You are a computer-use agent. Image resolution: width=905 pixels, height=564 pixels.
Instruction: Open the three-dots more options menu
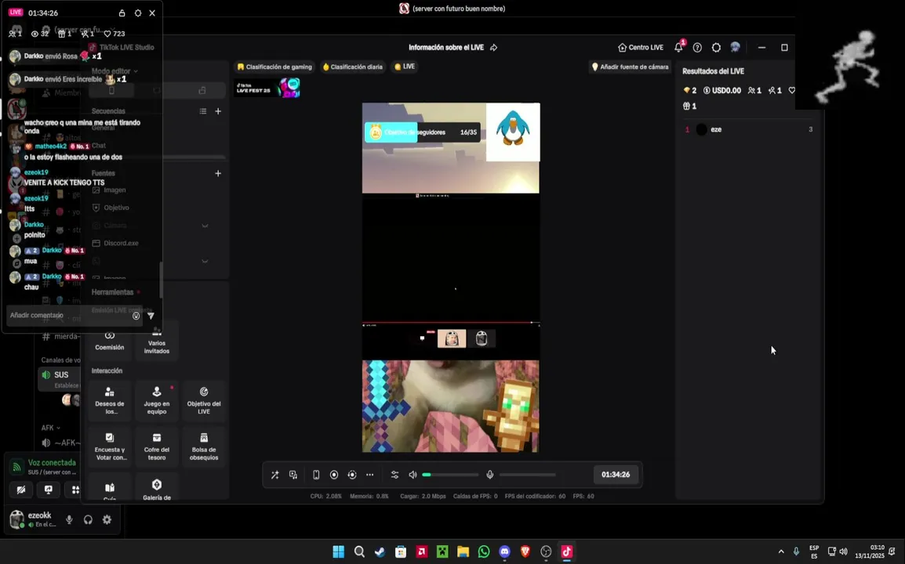coord(370,475)
